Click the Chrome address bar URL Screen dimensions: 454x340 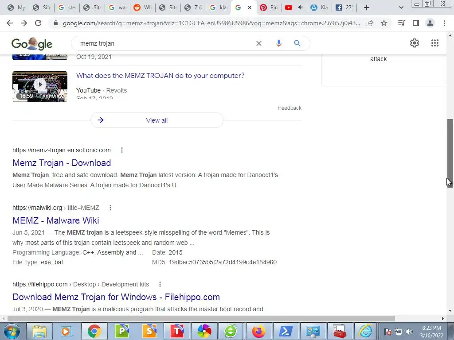pos(211,23)
